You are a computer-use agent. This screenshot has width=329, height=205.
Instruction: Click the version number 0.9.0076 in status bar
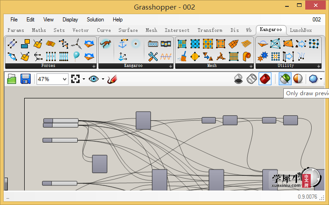click(308, 197)
